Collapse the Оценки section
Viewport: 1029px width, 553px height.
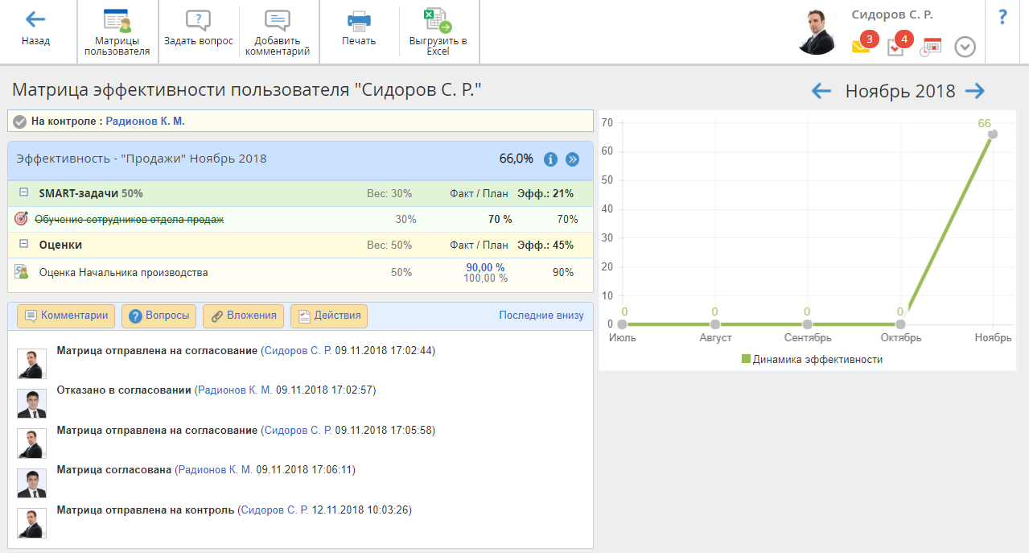pos(24,245)
